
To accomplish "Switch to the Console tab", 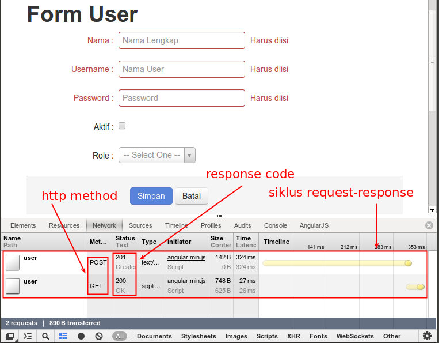I will tap(276, 225).
